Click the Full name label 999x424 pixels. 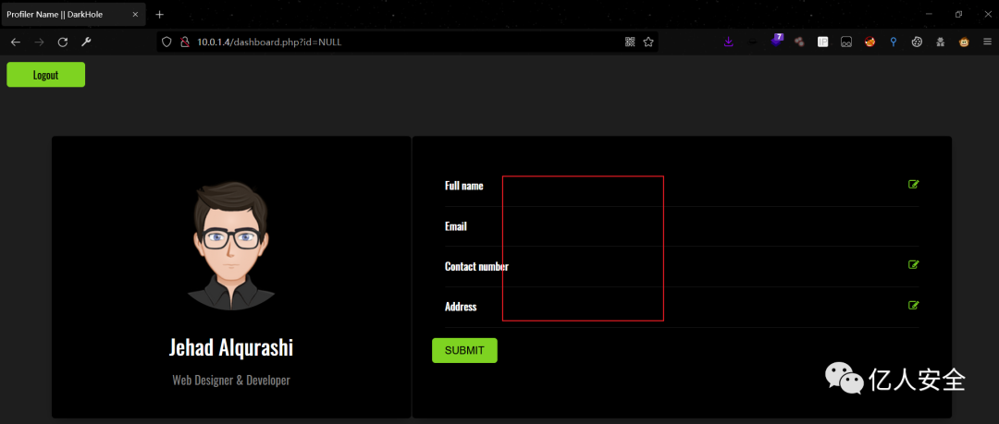pos(463,186)
